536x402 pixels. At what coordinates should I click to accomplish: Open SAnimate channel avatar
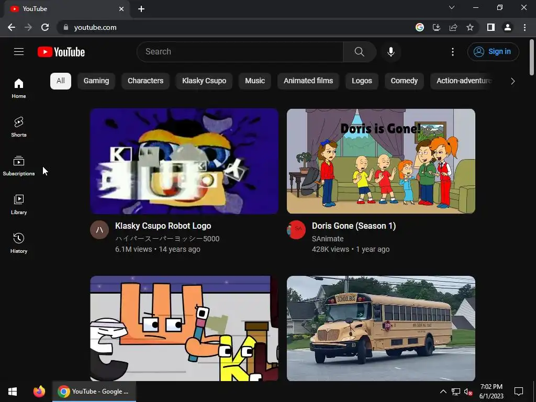[296, 230]
